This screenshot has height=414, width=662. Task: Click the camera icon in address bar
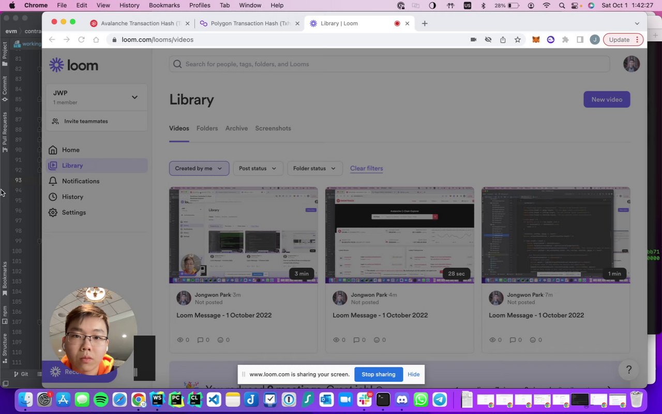click(x=473, y=39)
